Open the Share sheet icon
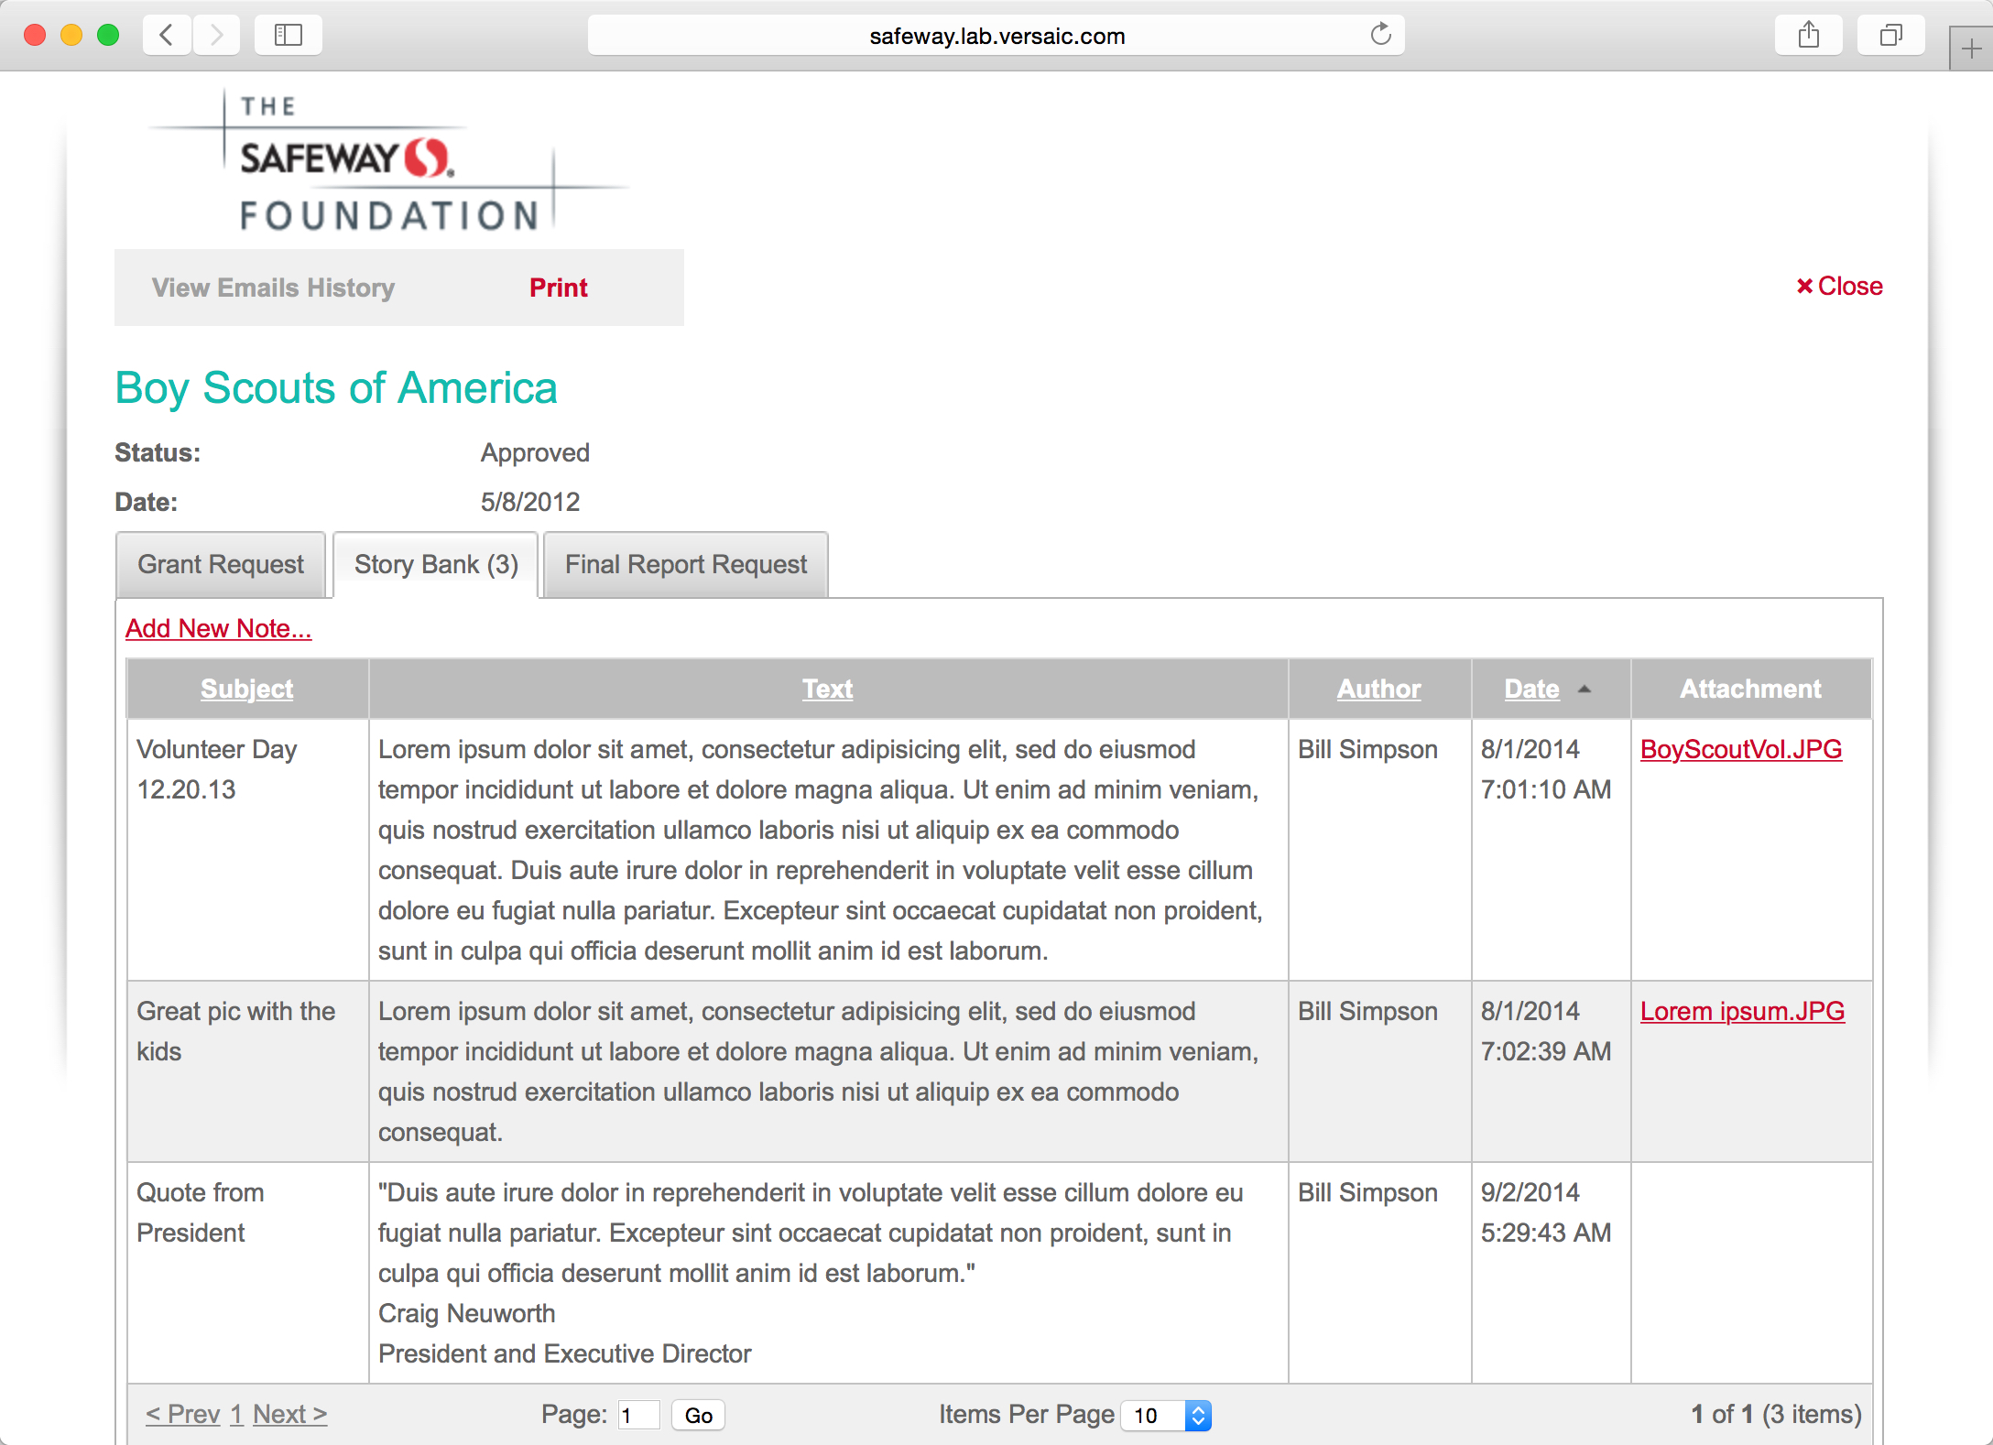Screen dimensions: 1993x1445 (1808, 36)
